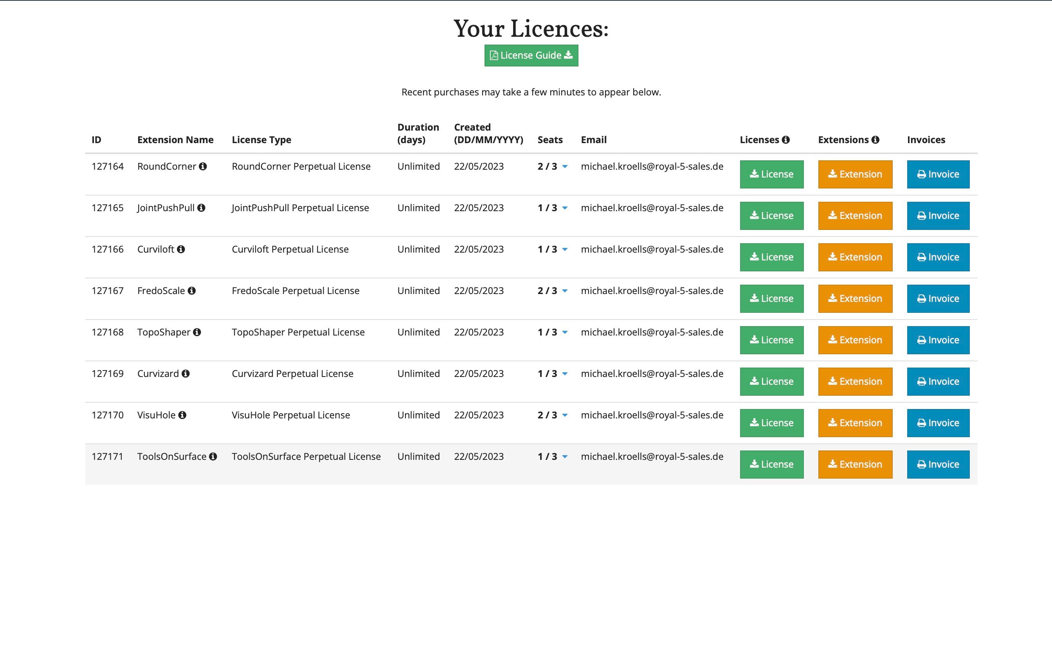Click the Extensions column header info icon
The height and width of the screenshot is (671, 1052).
point(875,140)
